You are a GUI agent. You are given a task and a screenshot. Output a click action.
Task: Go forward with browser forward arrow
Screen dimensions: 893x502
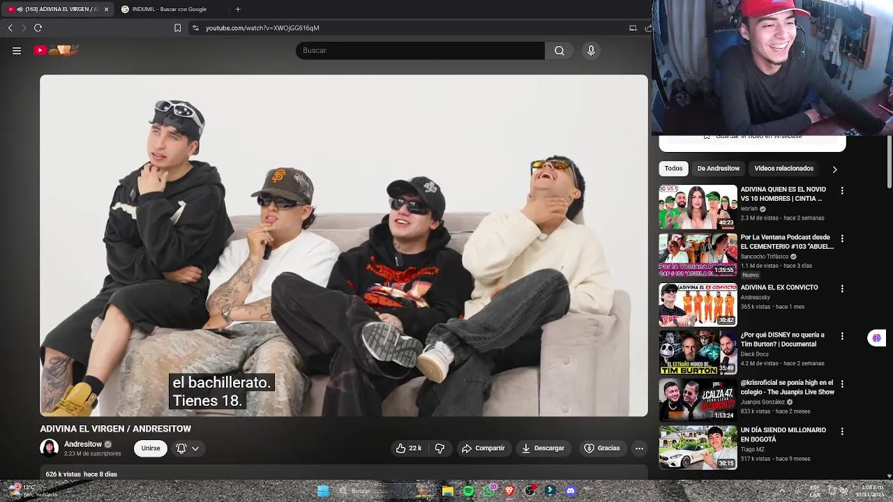(x=24, y=28)
